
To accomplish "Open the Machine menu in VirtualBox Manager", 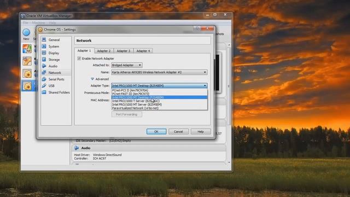I will (x=38, y=23).
